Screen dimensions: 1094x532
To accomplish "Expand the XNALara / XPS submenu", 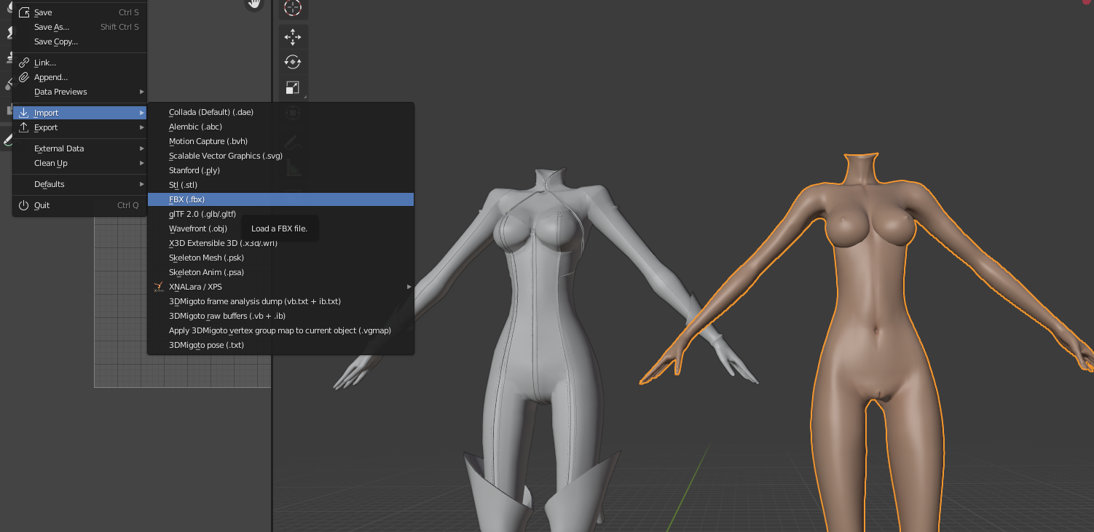I will click(280, 287).
